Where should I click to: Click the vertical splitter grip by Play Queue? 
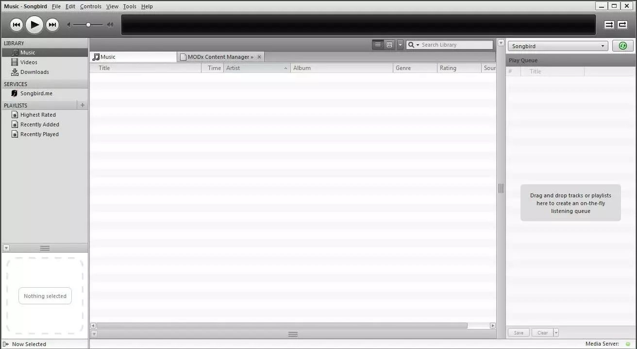(x=501, y=188)
